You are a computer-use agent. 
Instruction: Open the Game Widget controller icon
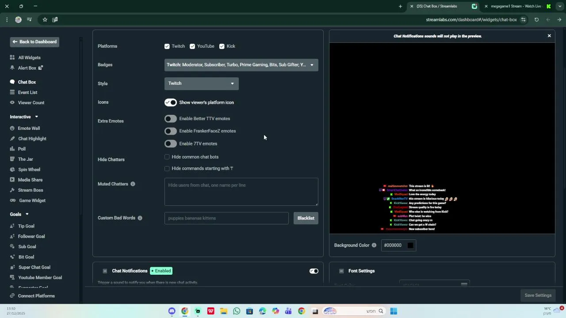(x=12, y=201)
